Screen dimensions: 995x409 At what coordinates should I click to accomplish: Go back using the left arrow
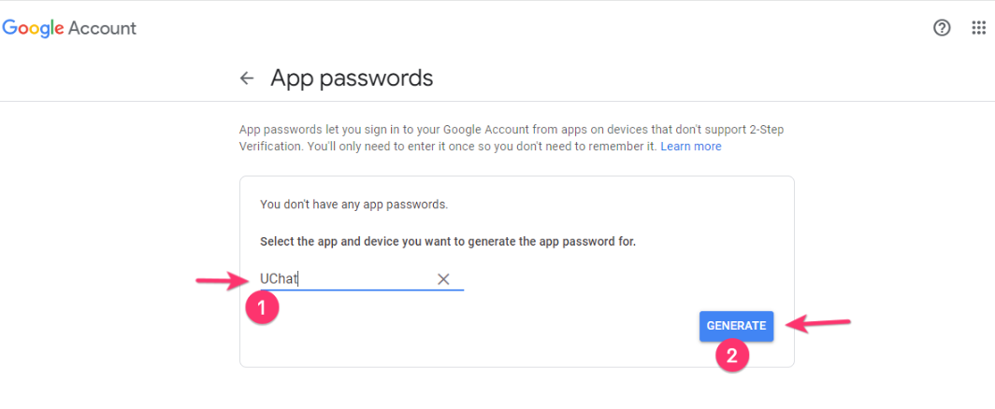pyautogui.click(x=247, y=78)
